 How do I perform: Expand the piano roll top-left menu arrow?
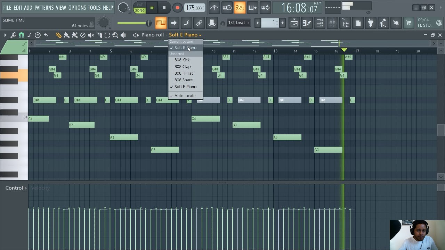(x=5, y=35)
